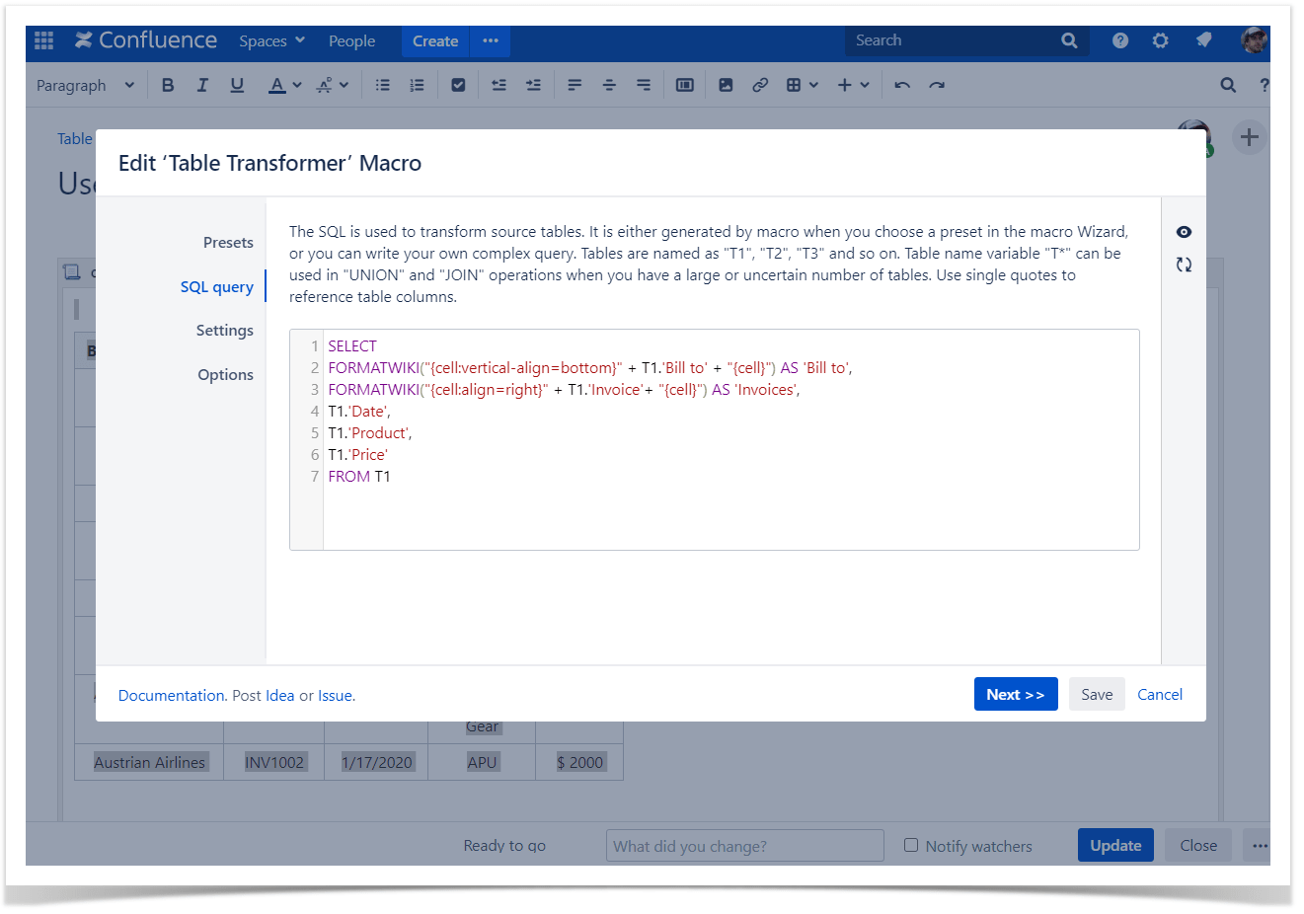Expand the Paragraph style dropdown
The height and width of the screenshot is (914, 1304).
coord(86,85)
